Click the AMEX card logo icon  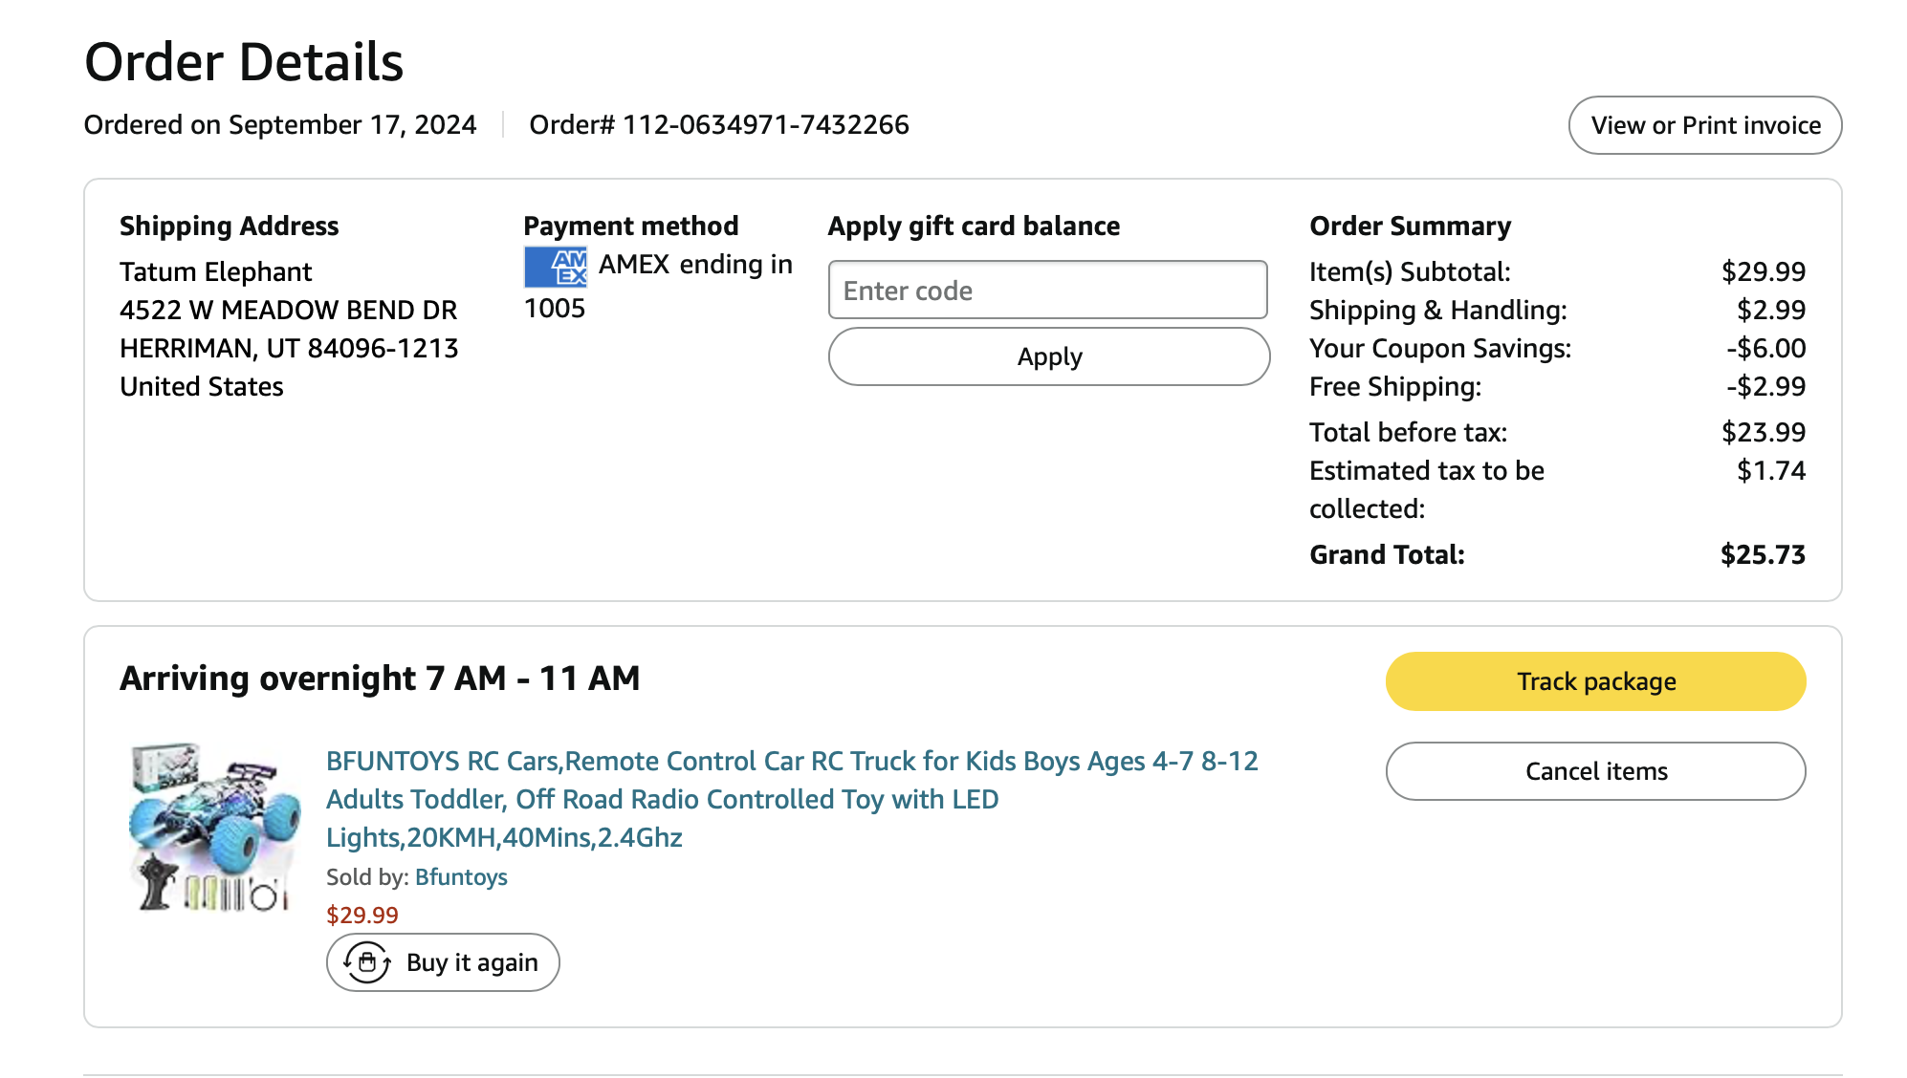[556, 267]
